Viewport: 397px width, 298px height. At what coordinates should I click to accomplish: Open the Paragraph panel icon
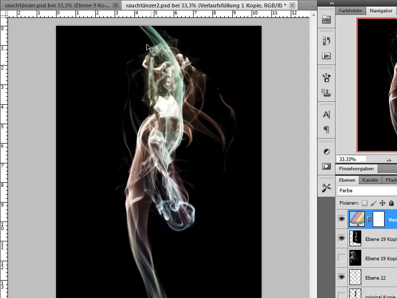[x=326, y=130]
